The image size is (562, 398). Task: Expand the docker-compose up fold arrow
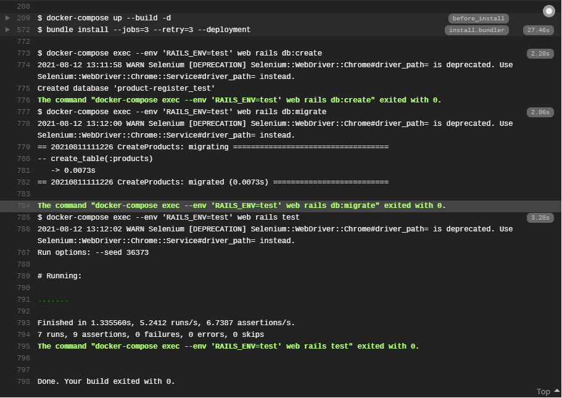(7, 18)
